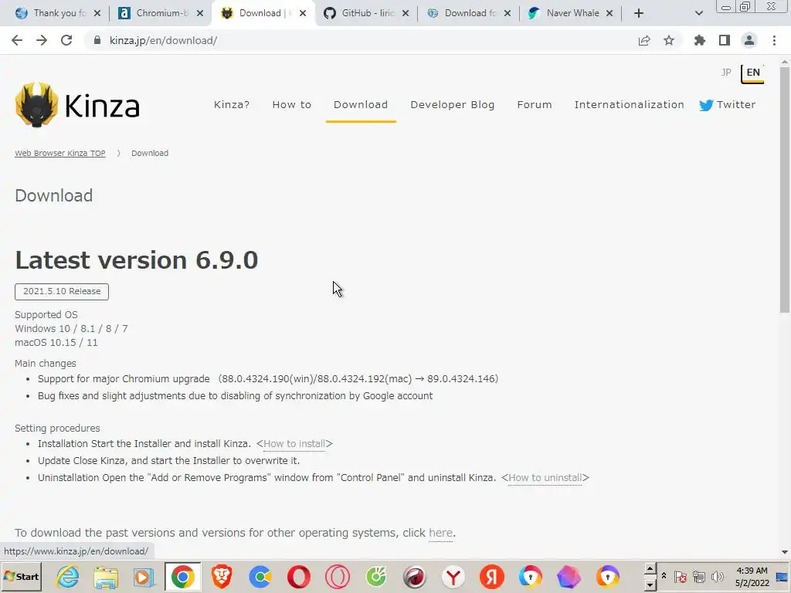This screenshot has height=593, width=791.
Task: Click the Windows 10 / 8.1 / 8 / 7 text
Action: click(x=71, y=329)
